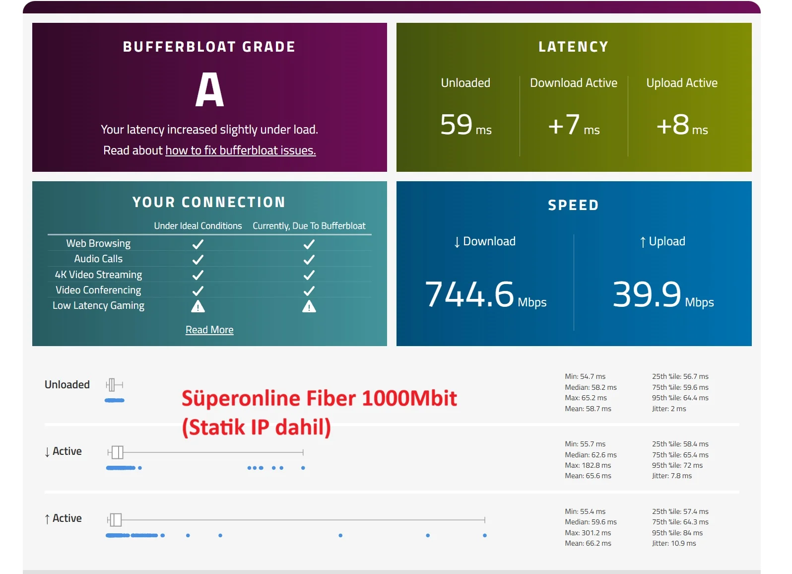Click the Video Conferencing row label

[x=98, y=290]
